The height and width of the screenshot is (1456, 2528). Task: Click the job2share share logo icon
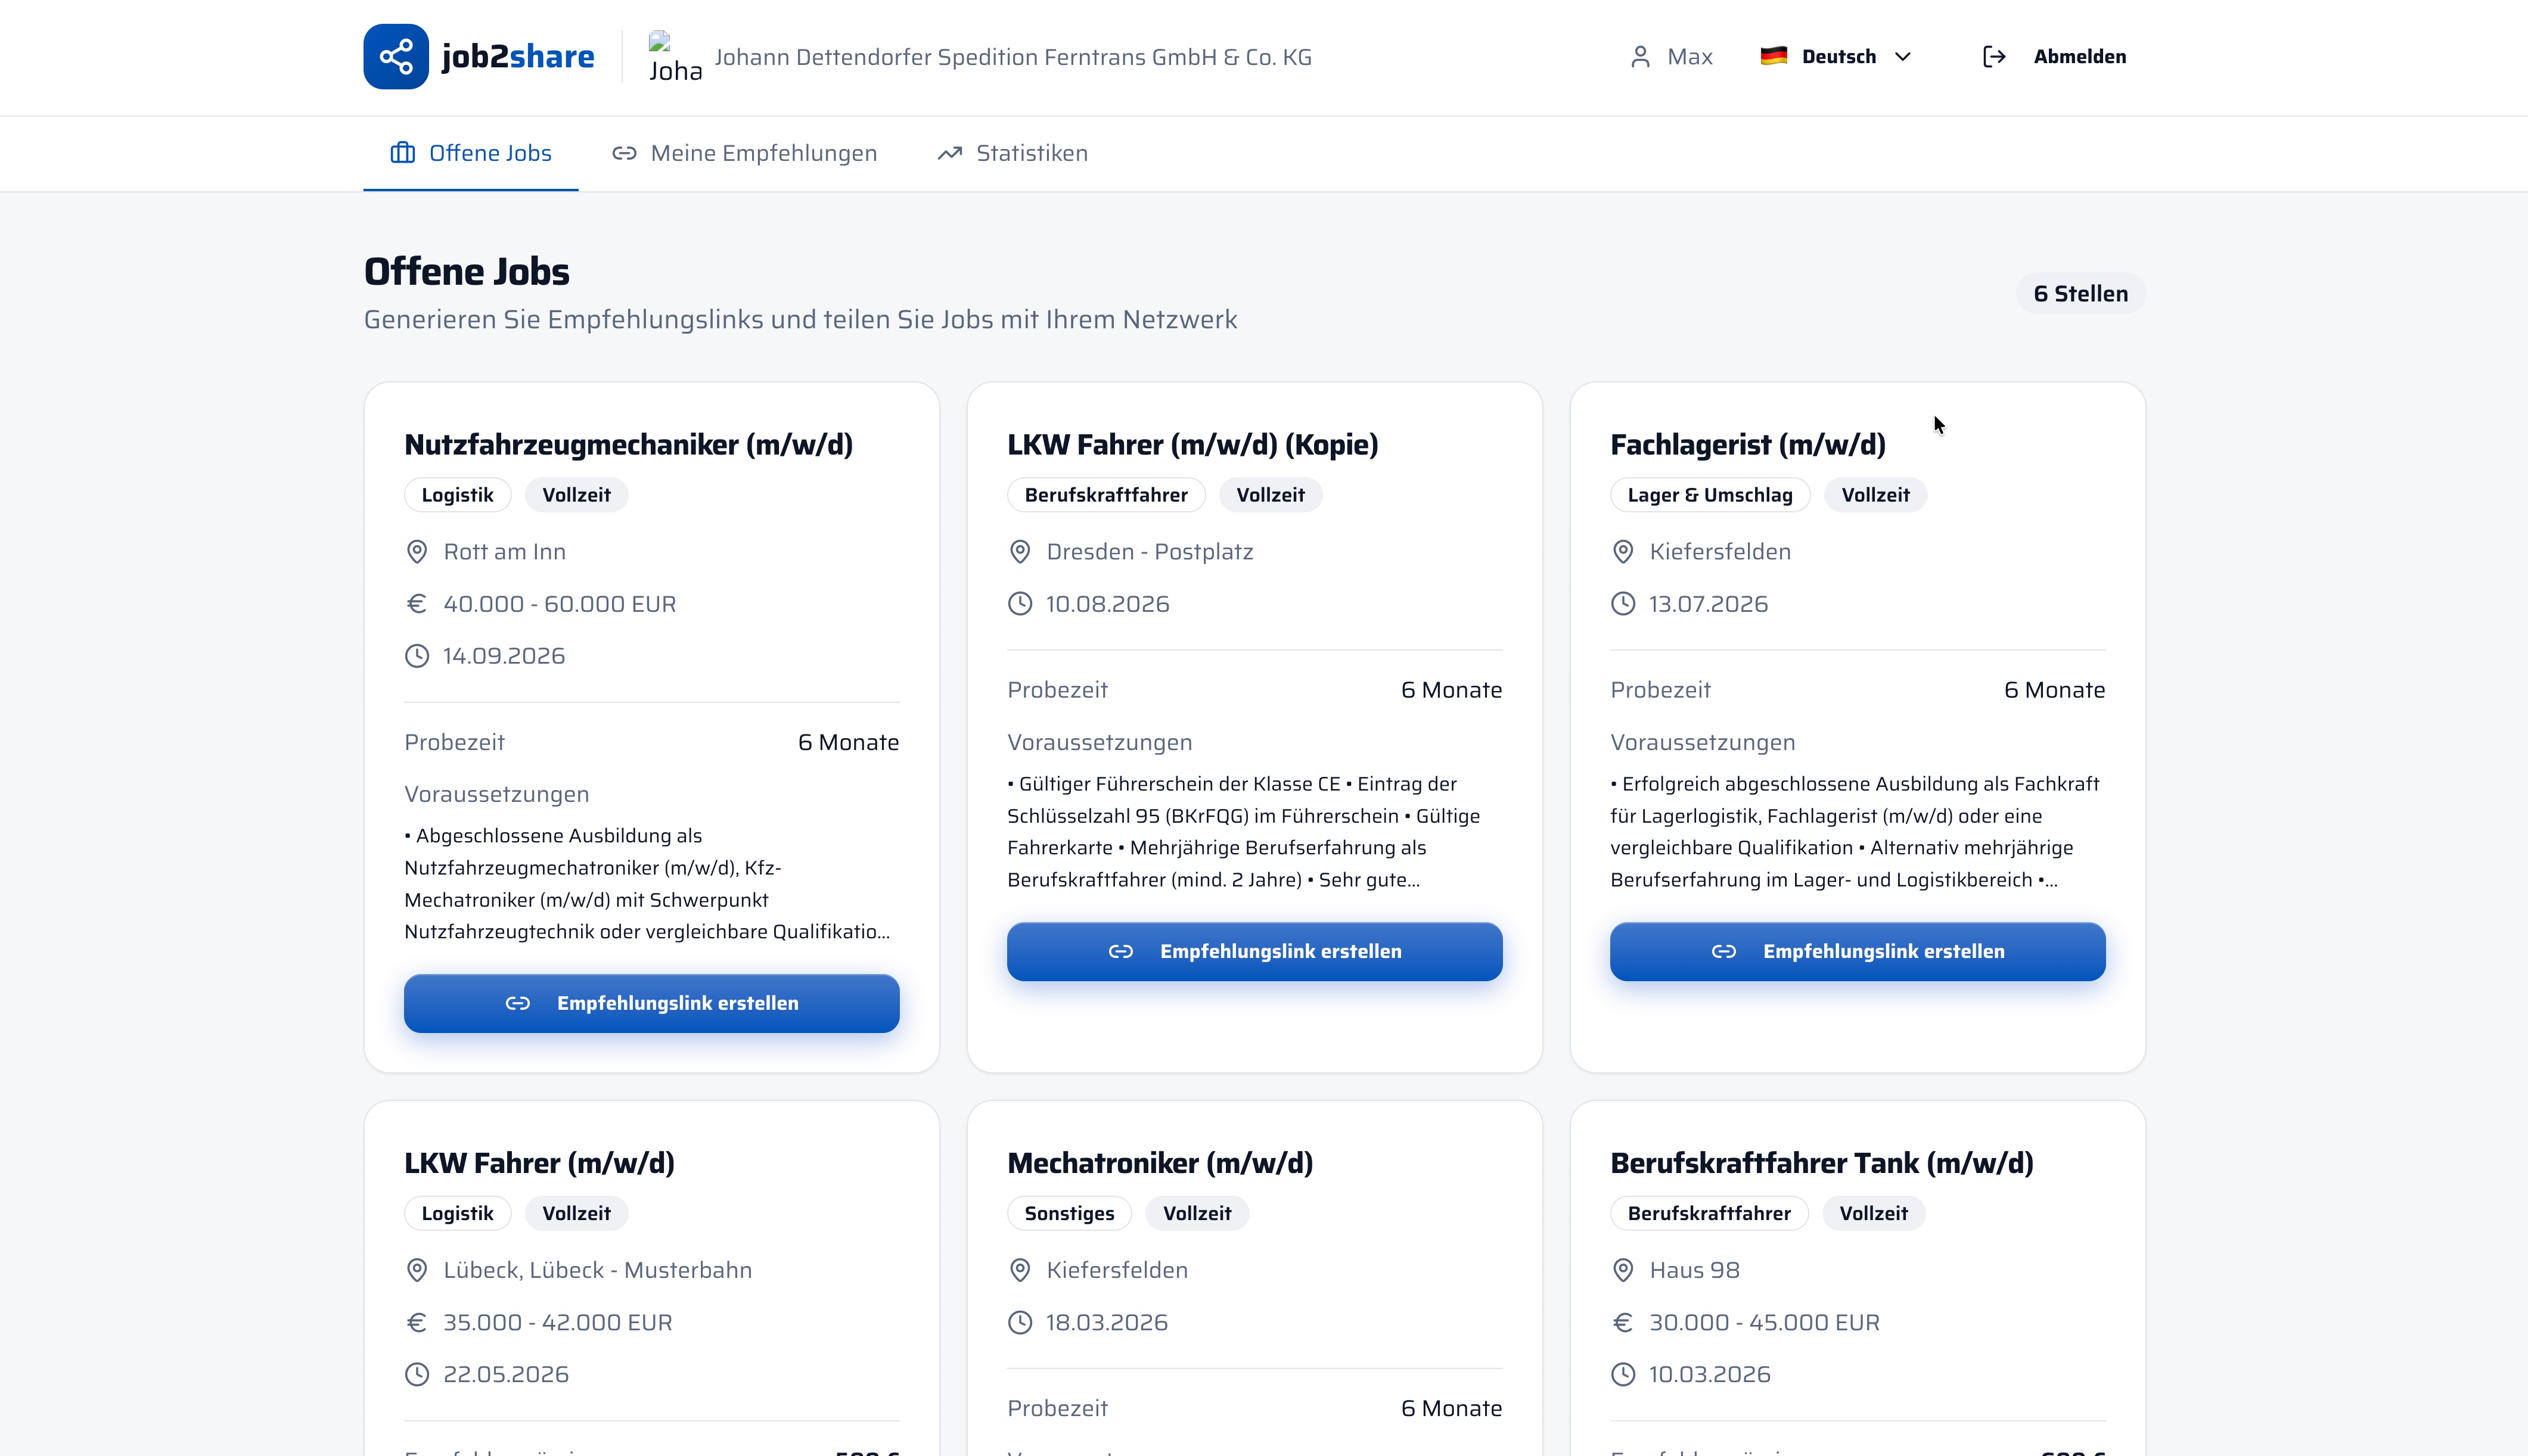pyautogui.click(x=396, y=57)
